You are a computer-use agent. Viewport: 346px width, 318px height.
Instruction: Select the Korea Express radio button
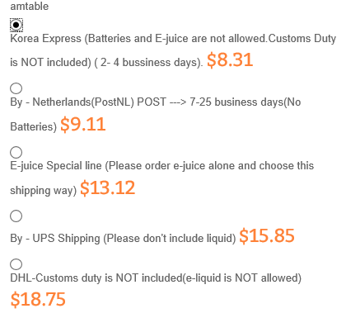click(x=16, y=25)
